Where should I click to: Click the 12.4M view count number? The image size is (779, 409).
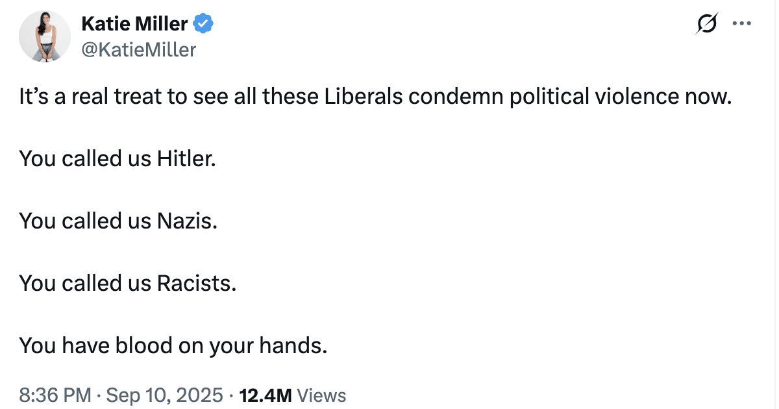[x=266, y=395]
